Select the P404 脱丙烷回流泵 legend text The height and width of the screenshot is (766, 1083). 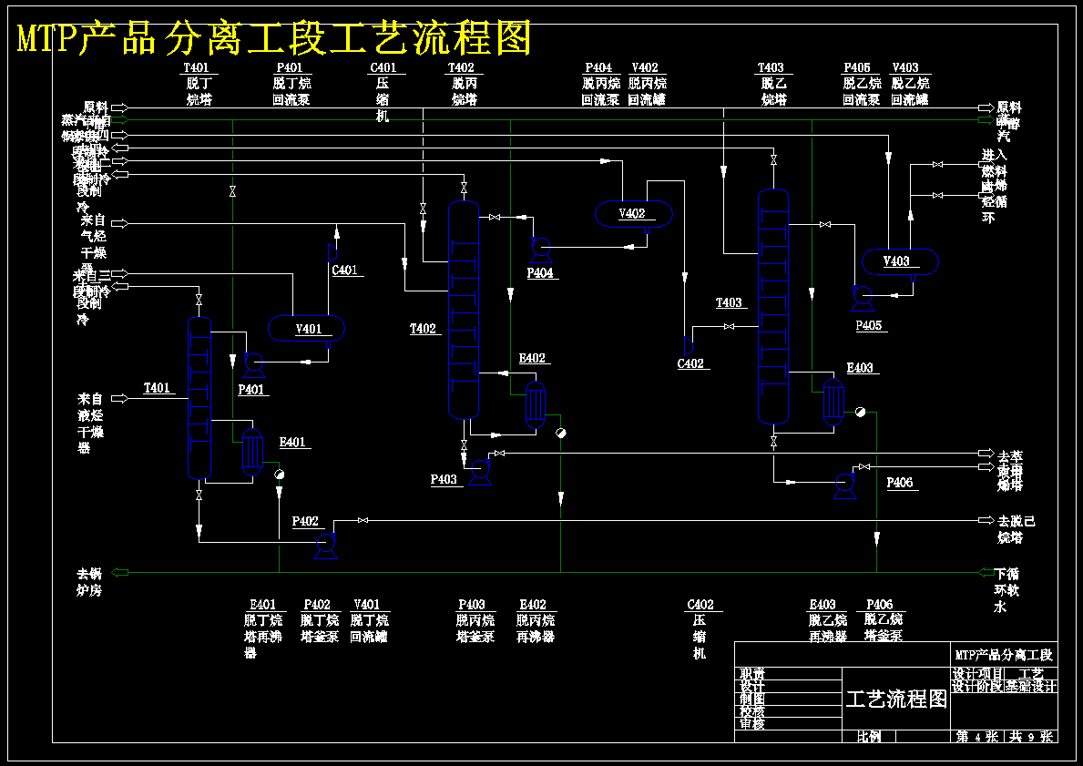pyautogui.click(x=600, y=84)
